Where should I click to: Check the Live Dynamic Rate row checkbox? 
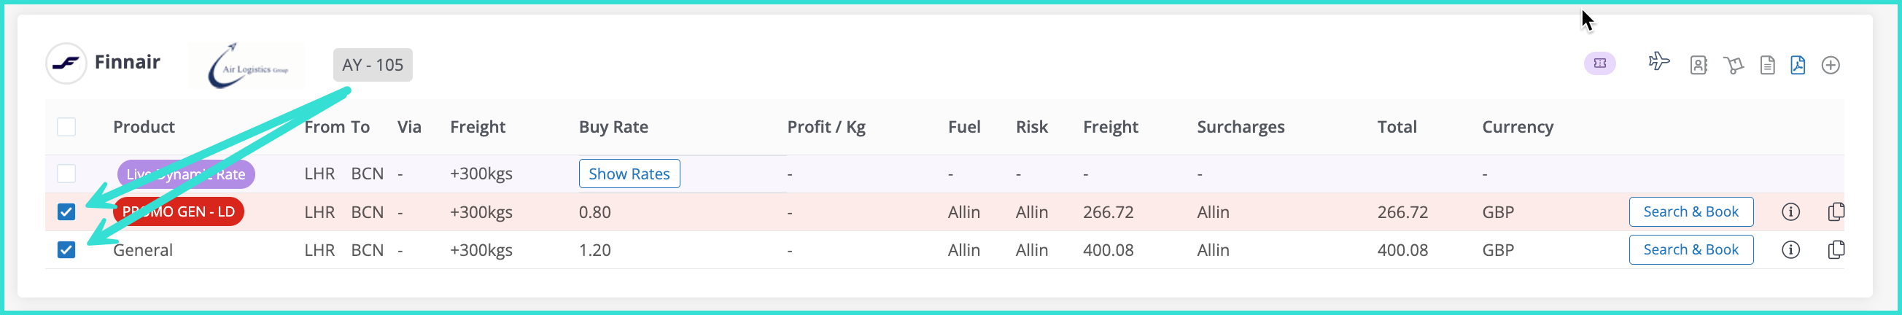[x=66, y=174]
